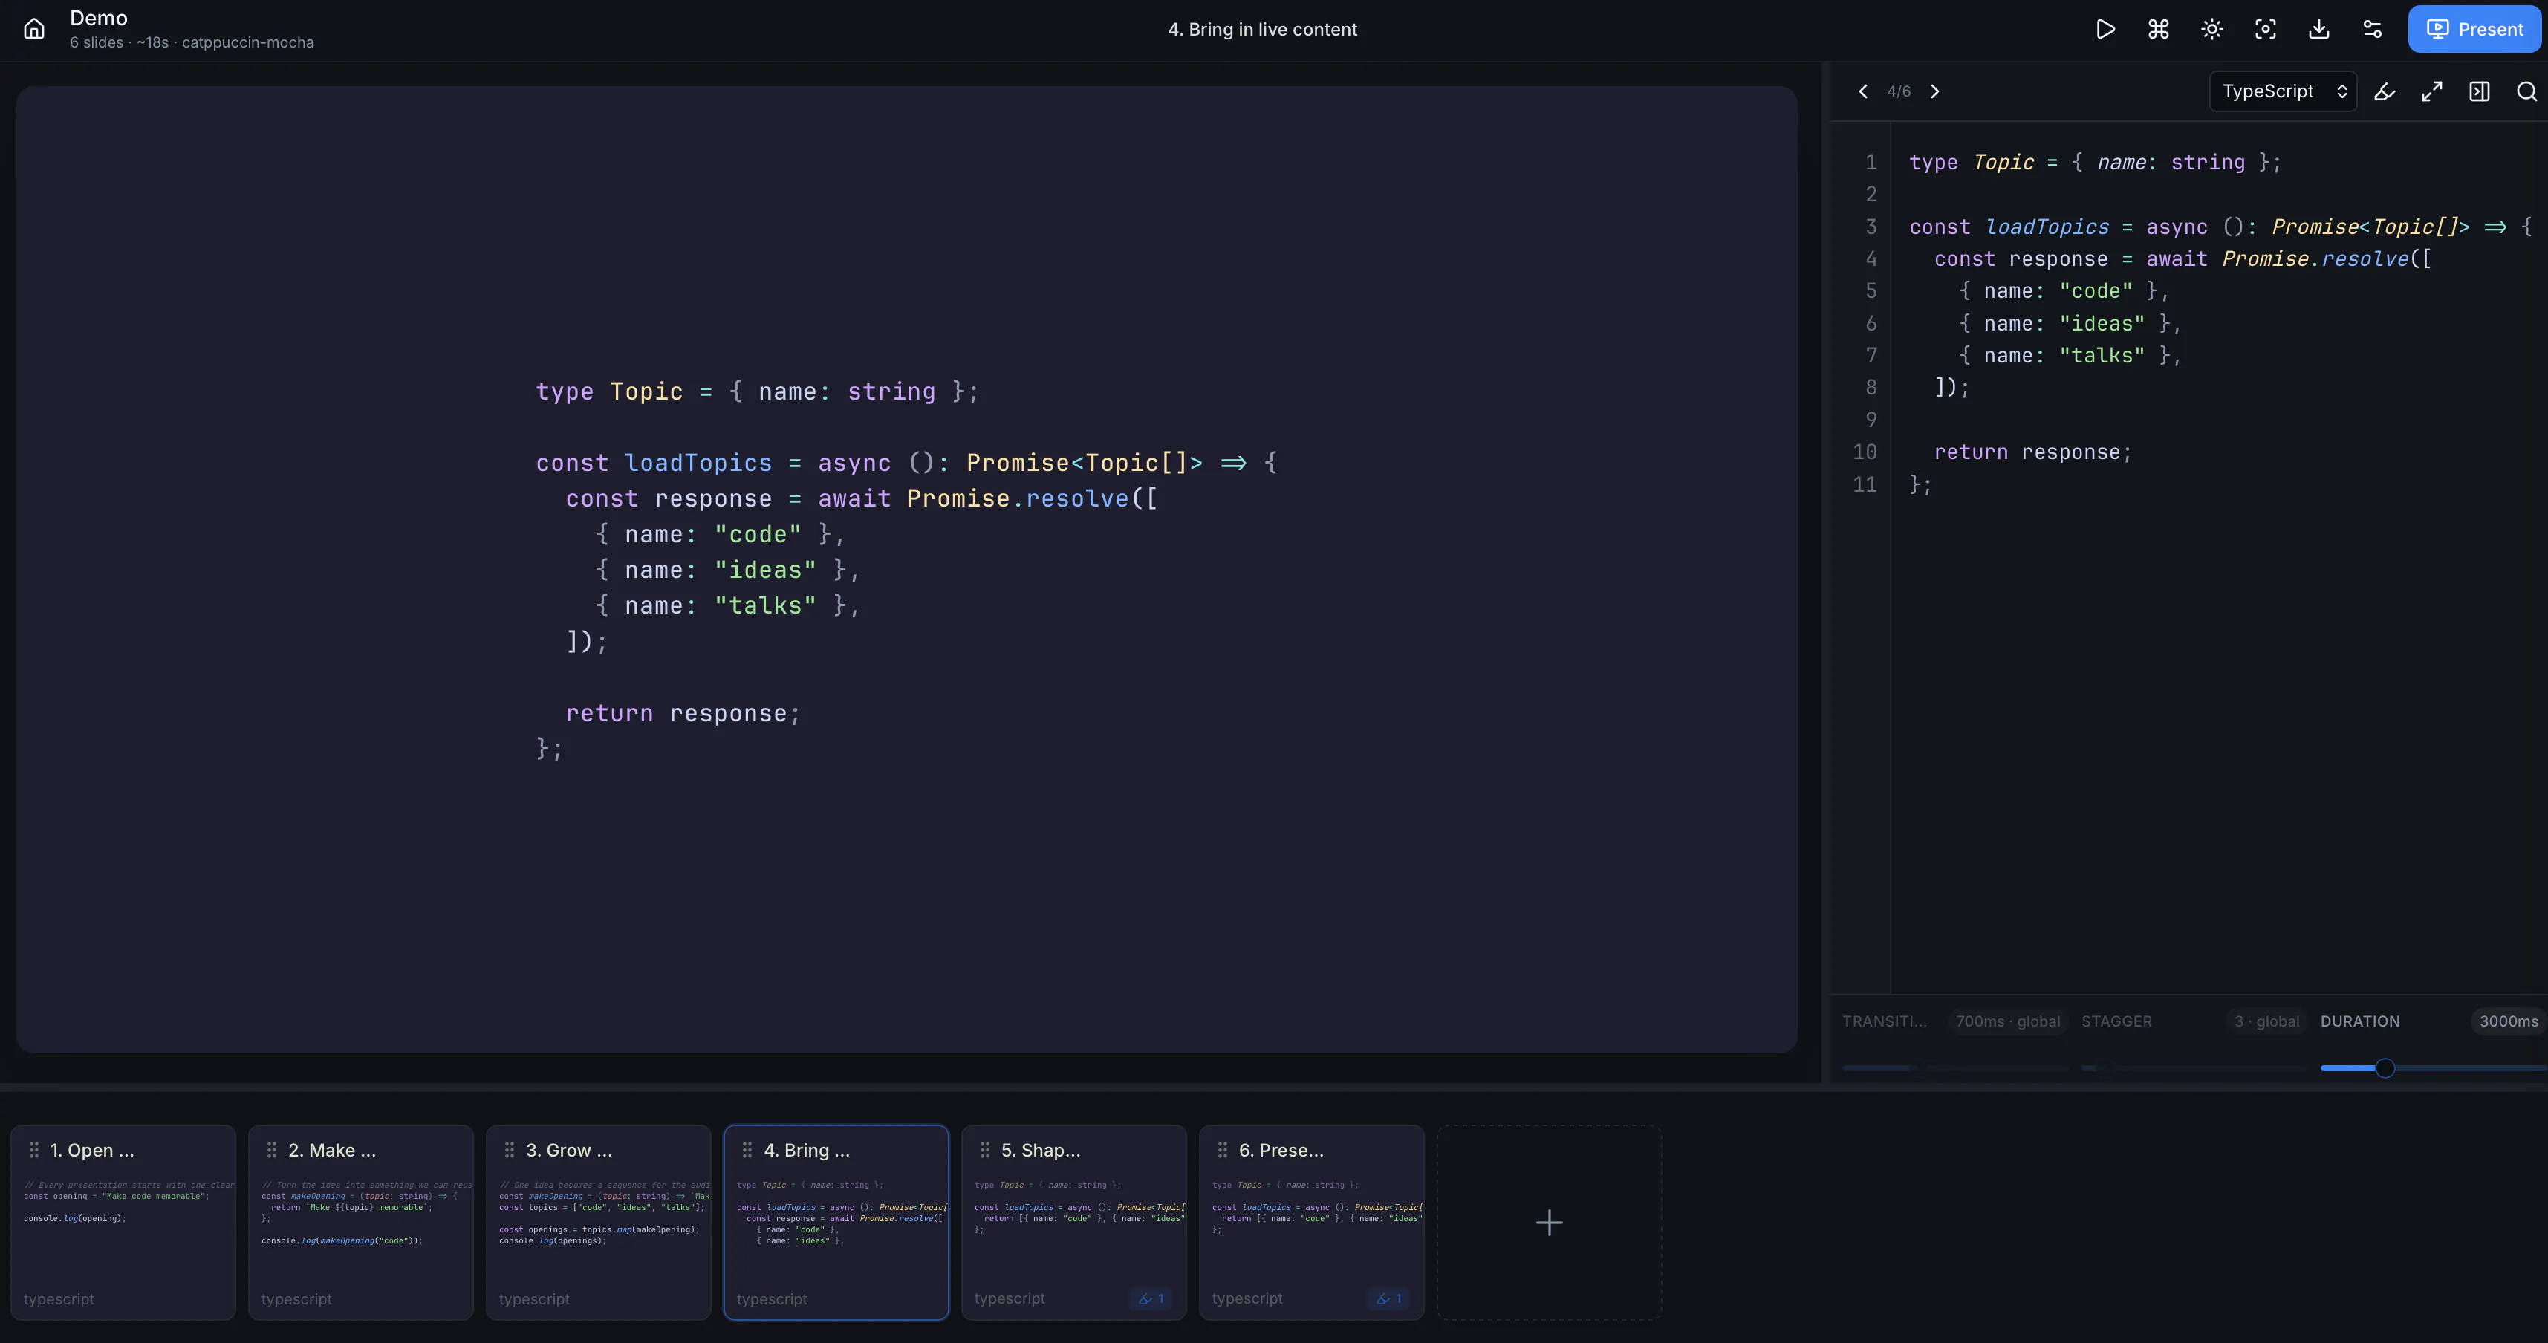Select slide thumbnail 2. Make
The image size is (2548, 1343).
pos(361,1223)
